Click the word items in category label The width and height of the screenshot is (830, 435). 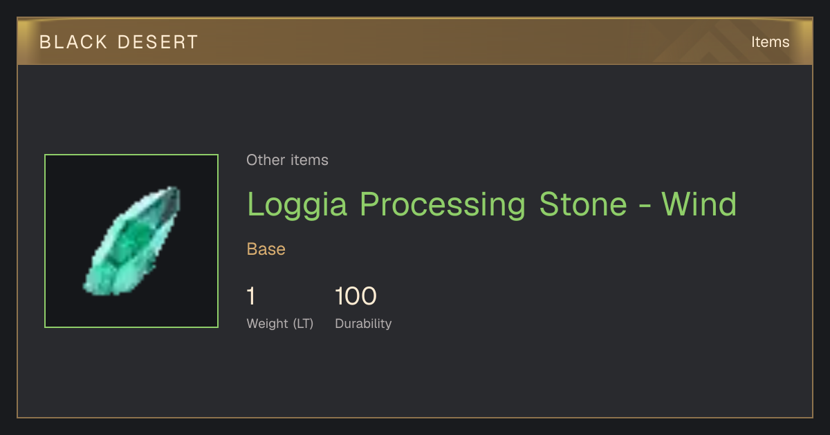[309, 160]
